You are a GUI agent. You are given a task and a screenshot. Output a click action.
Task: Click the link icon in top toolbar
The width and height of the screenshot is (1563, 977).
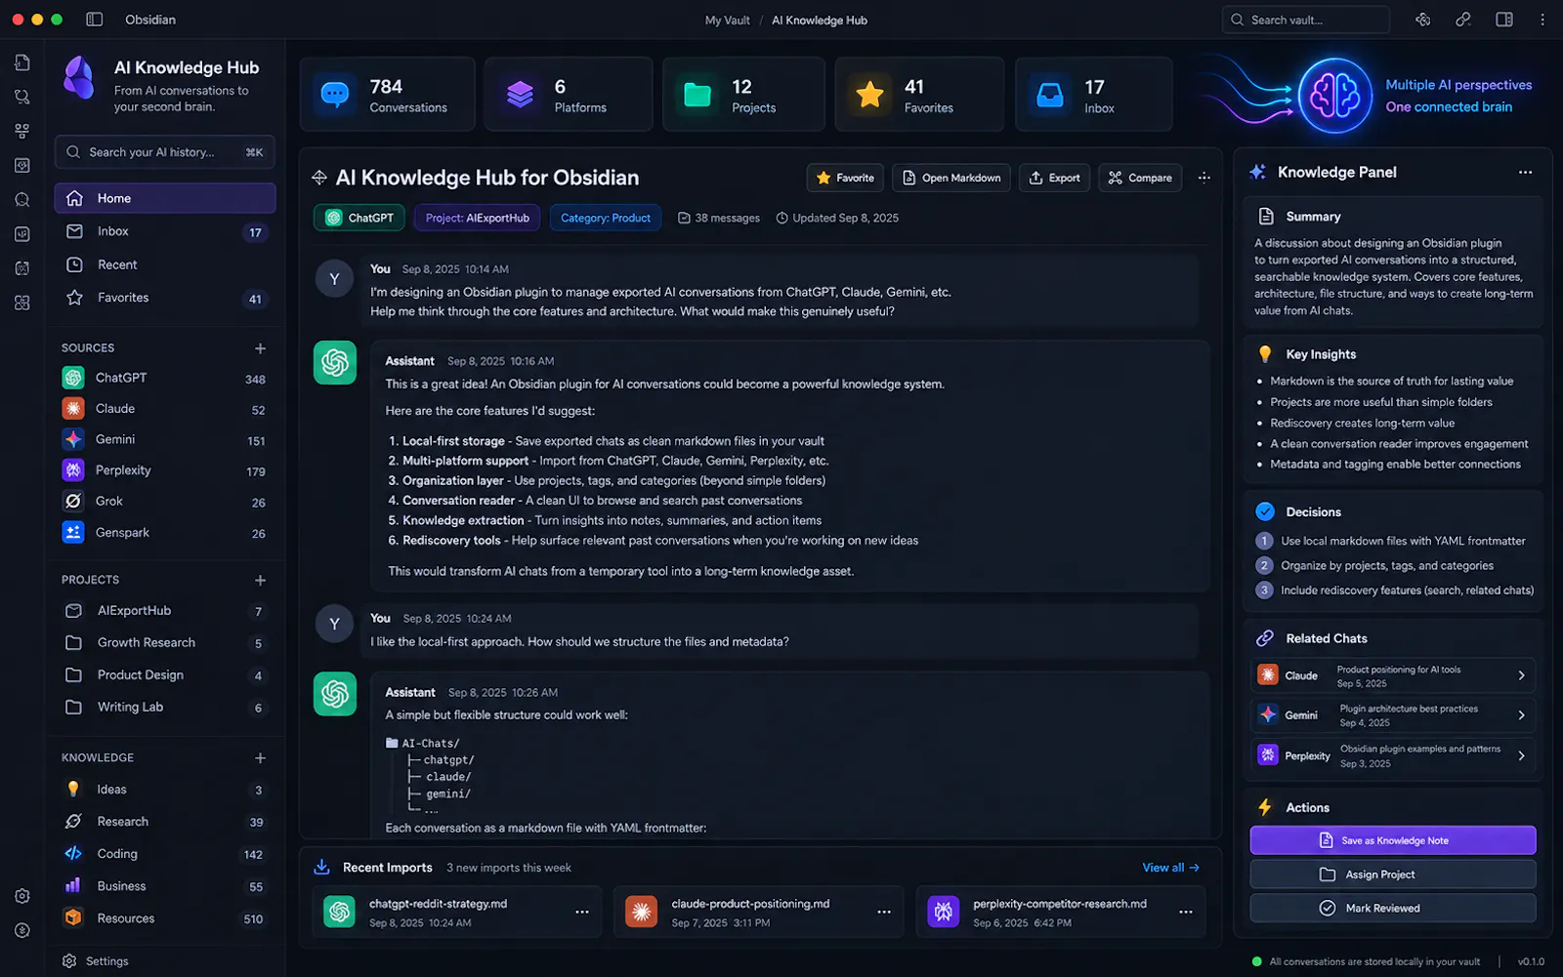[1463, 20]
